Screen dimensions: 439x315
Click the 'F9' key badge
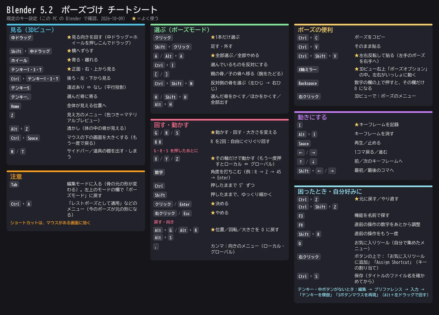(301, 225)
